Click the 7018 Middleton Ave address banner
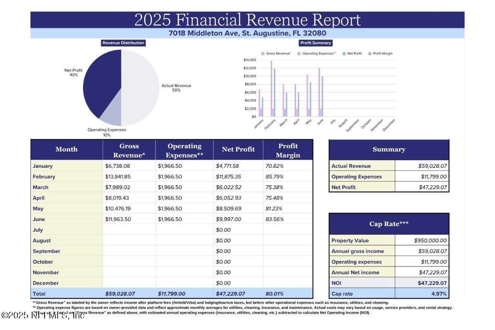495x330 pixels. (x=247, y=33)
